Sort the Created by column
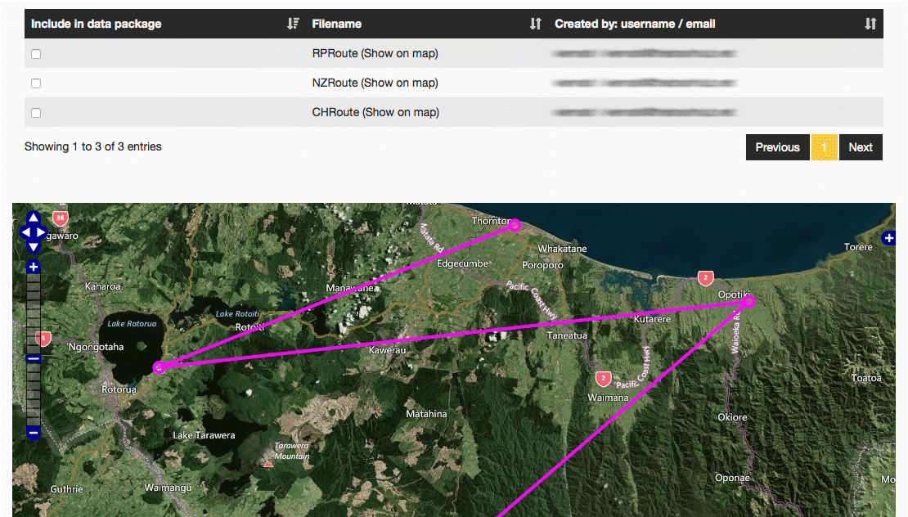 [870, 24]
